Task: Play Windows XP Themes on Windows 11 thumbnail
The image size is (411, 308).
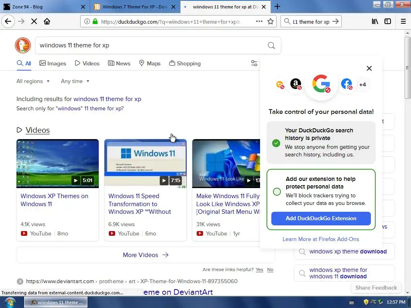Action: tap(58, 164)
